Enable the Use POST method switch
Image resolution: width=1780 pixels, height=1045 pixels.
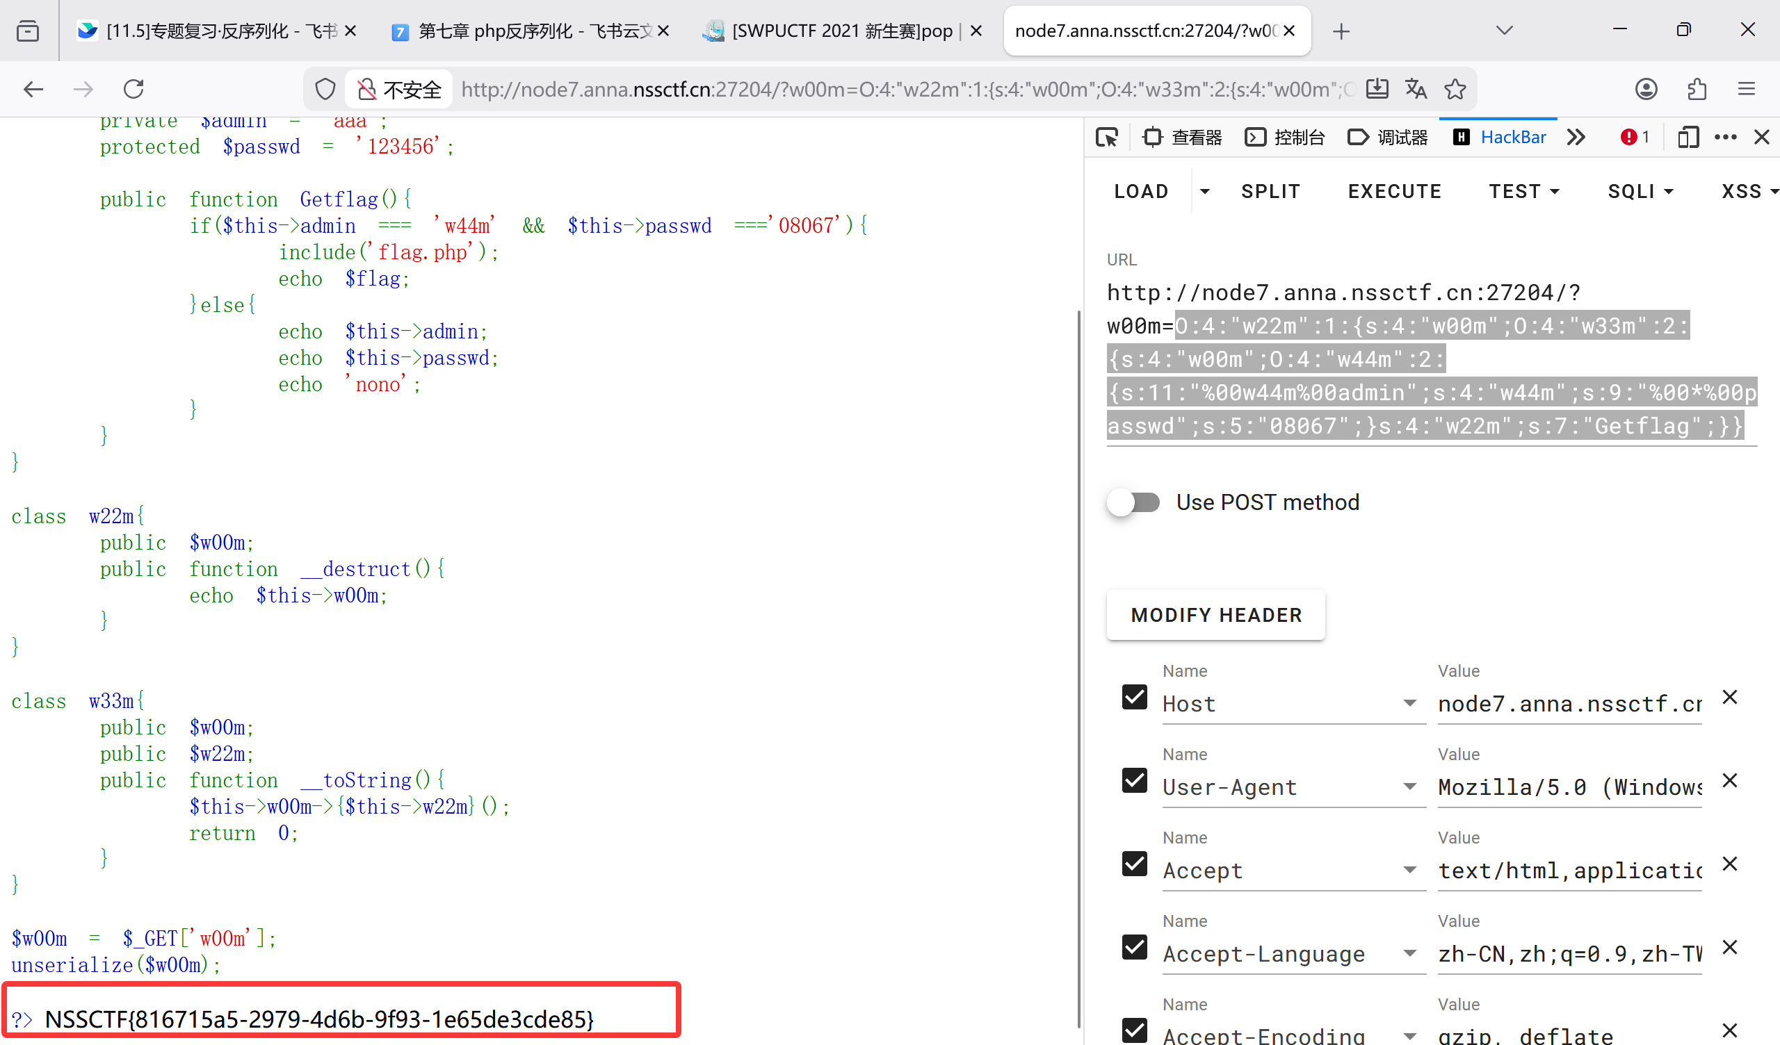point(1134,503)
